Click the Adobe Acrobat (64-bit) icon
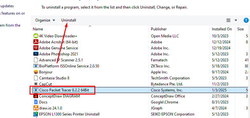250x118 pixels. [36, 42]
